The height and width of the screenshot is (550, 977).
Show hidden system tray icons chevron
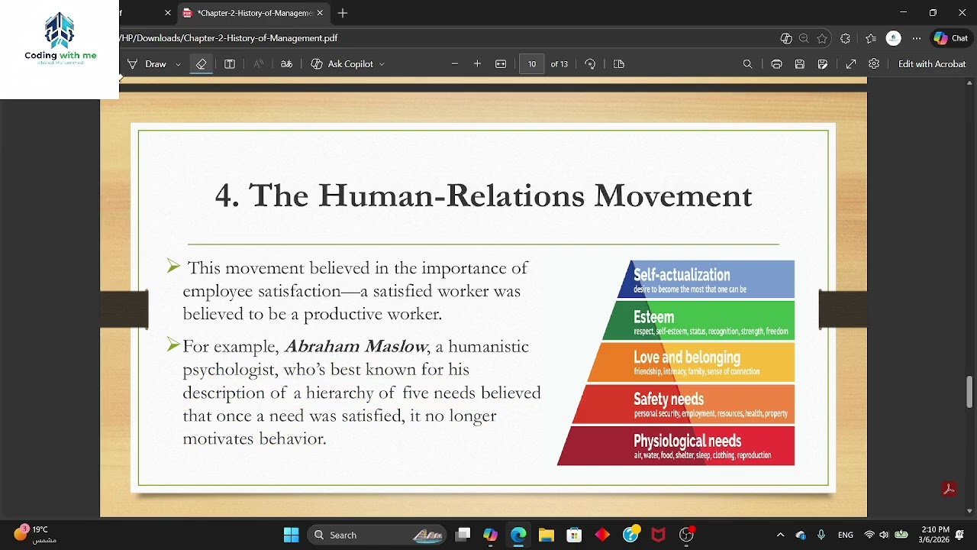point(780,535)
